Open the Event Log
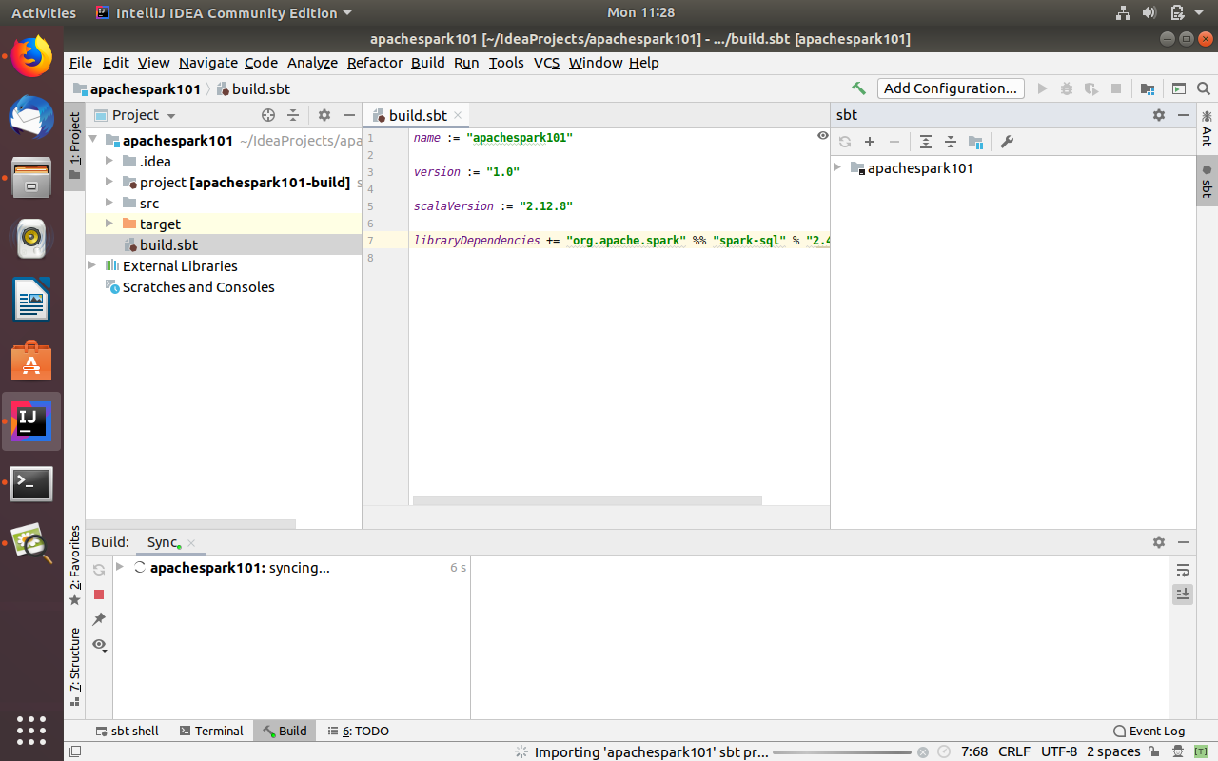Viewport: 1218px width, 761px height. pyautogui.click(x=1149, y=731)
